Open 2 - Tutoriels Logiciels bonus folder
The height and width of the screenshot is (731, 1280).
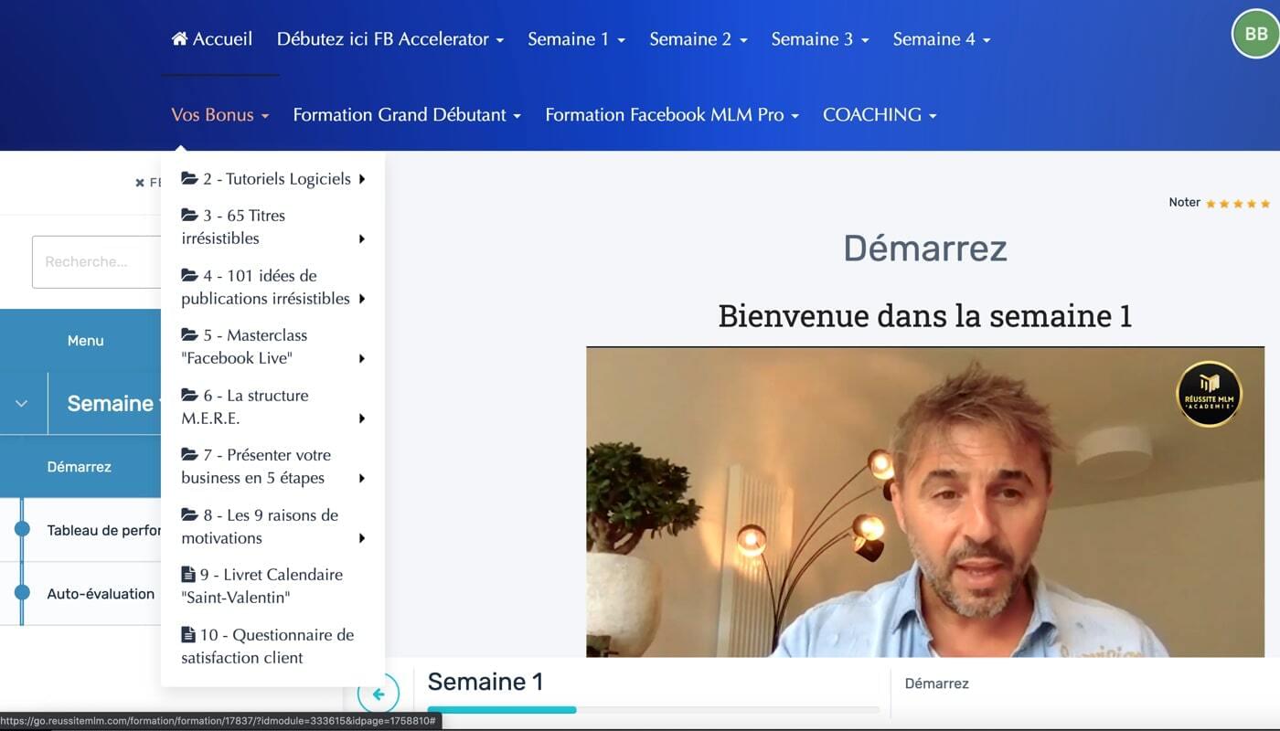coord(272,179)
